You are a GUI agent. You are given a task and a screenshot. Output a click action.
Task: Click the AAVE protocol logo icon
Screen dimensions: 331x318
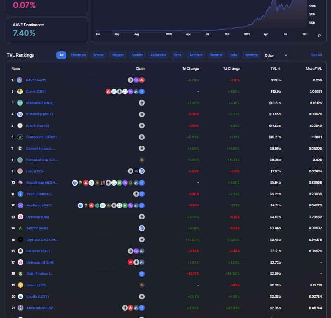click(x=20, y=80)
